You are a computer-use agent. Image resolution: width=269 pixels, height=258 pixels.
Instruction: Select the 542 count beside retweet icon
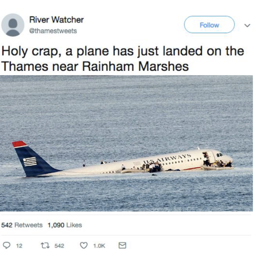pos(59,246)
